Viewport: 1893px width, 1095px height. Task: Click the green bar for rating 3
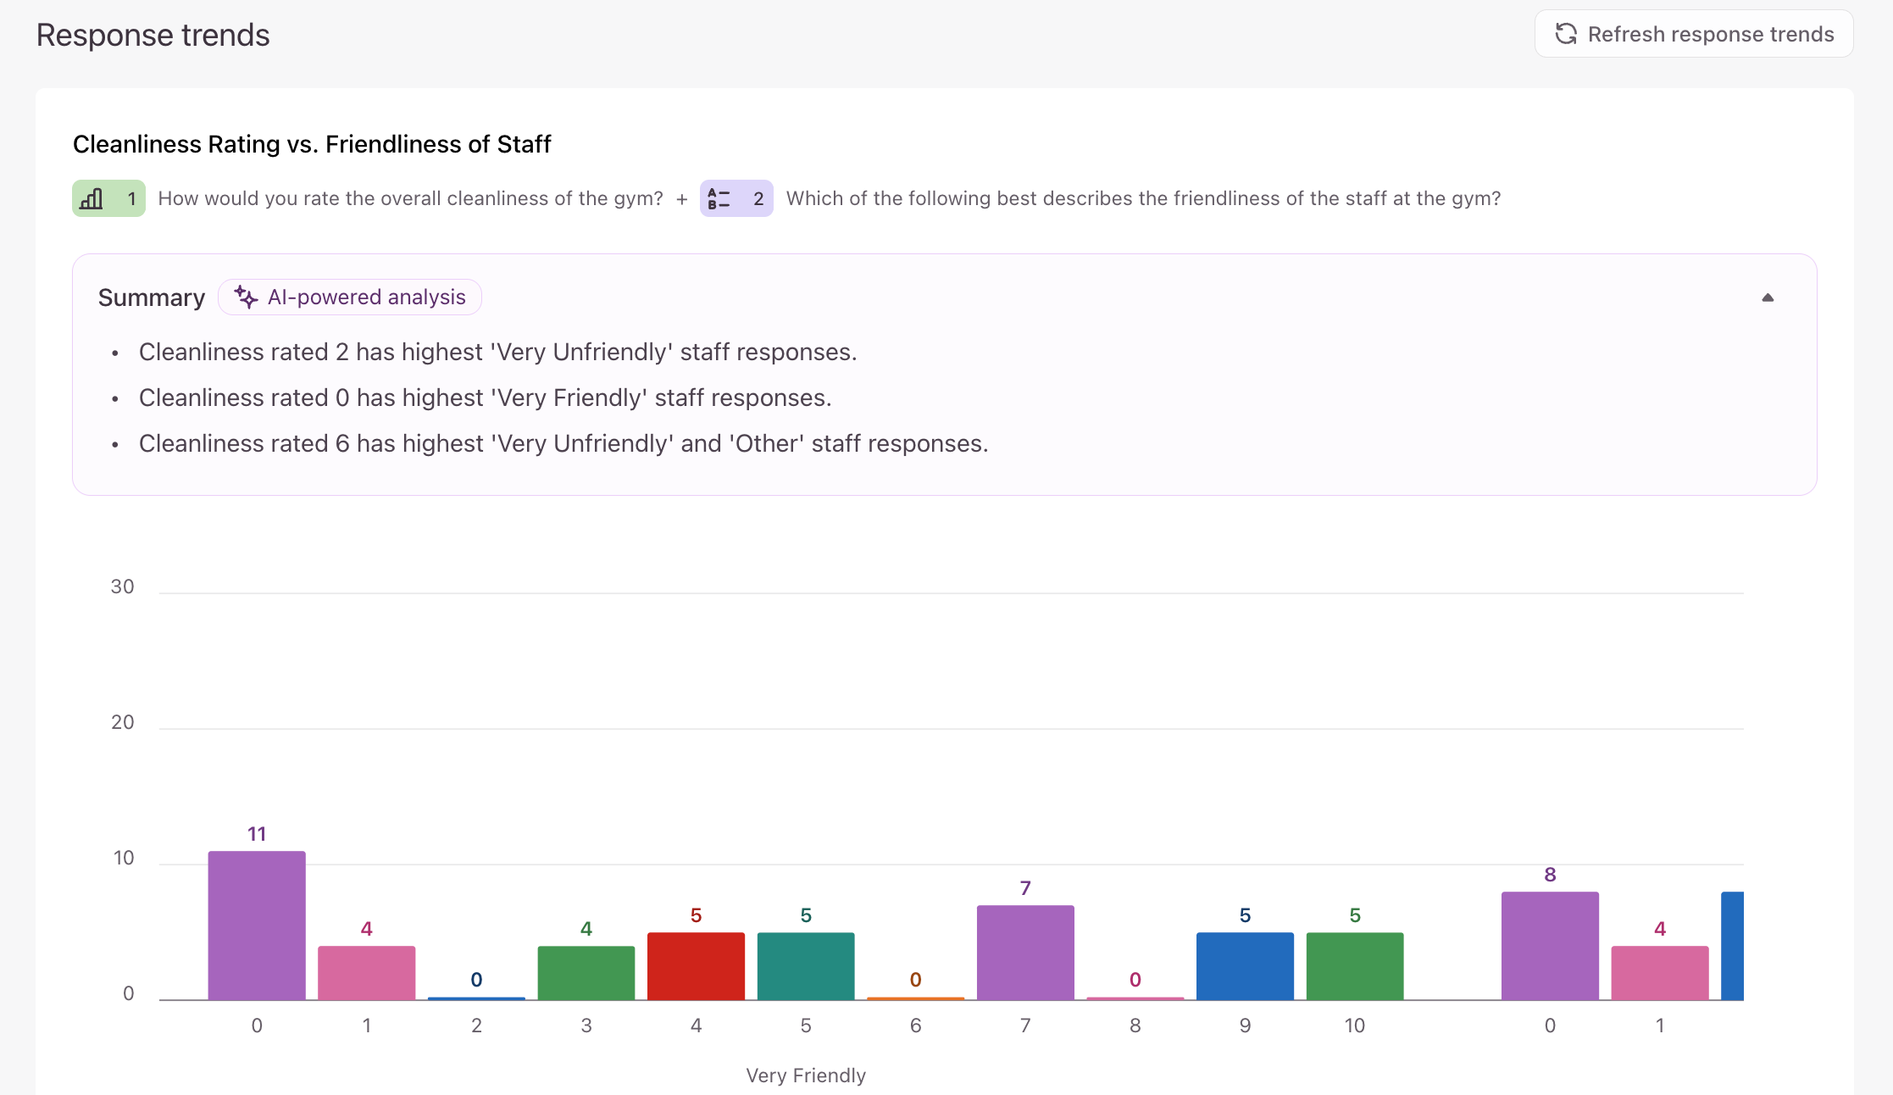point(586,973)
